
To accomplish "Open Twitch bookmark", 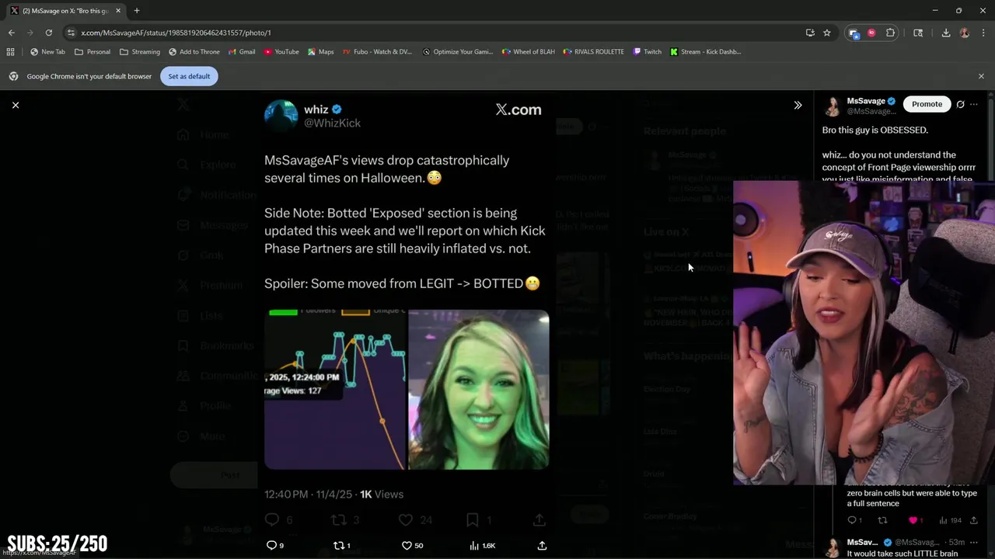I will click(648, 52).
